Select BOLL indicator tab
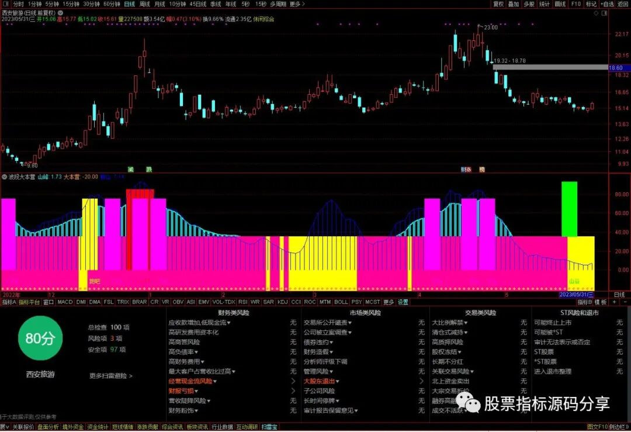The height and width of the screenshot is (432, 631). coord(341,302)
